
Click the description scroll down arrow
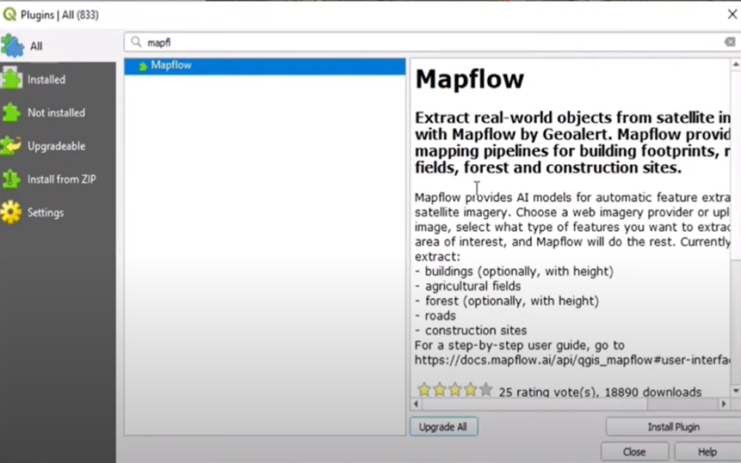coord(736,391)
